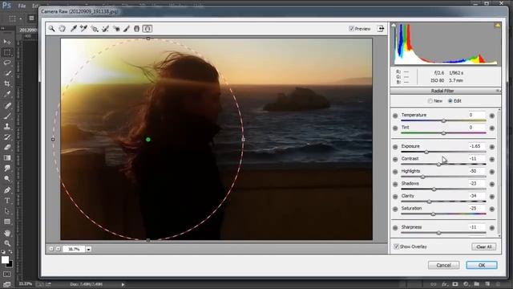
Task: Select the Spot Removal tool
Action: [x=105, y=29]
